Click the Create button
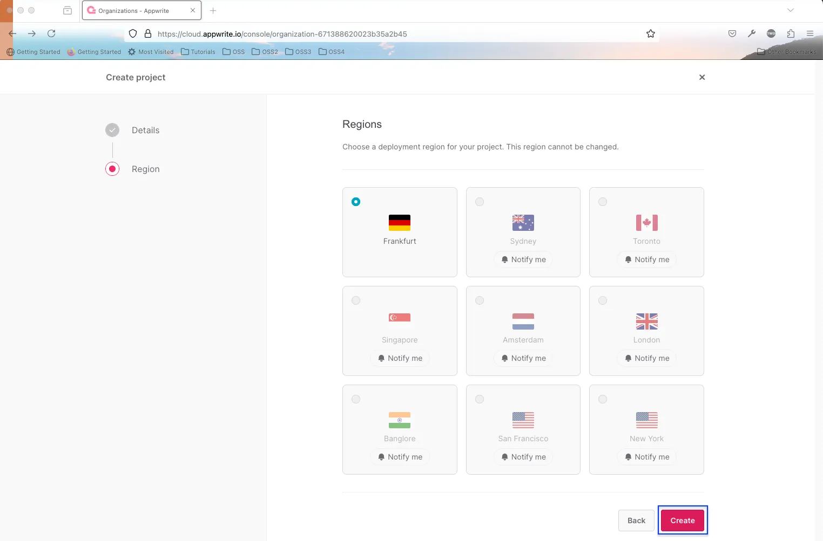 coord(683,521)
